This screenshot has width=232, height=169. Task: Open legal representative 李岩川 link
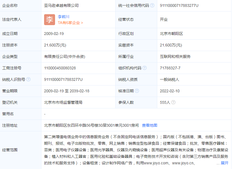64,17
